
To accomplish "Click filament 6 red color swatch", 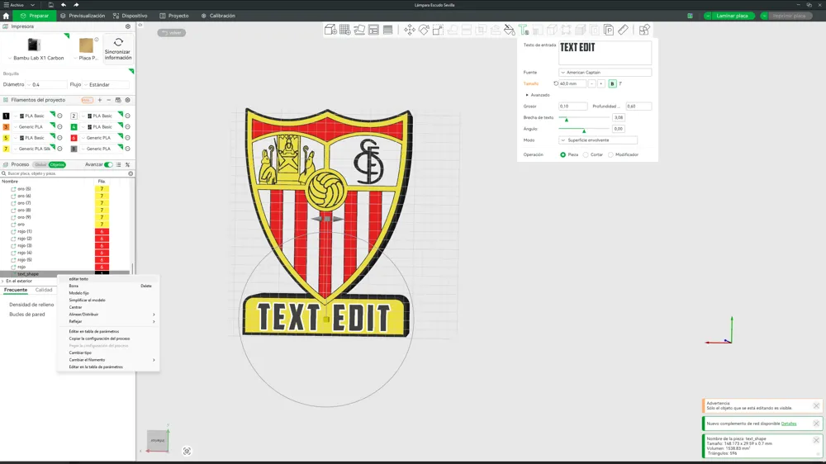I will [74, 138].
